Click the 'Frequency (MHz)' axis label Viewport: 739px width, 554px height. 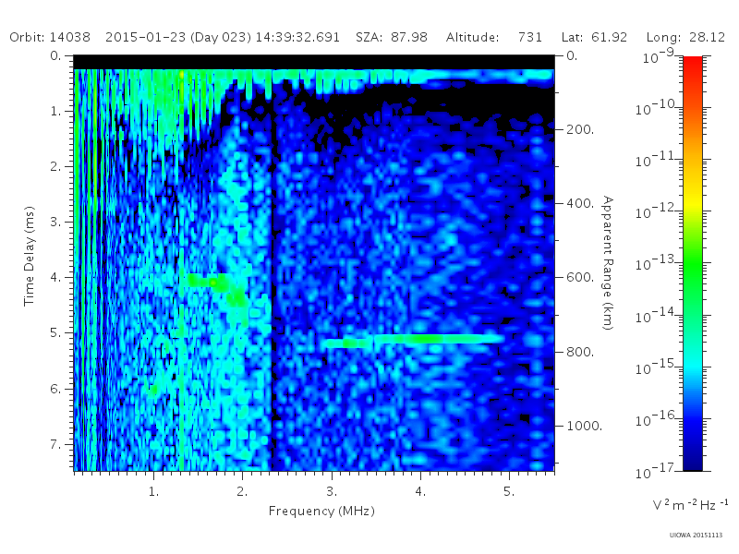[x=321, y=511]
